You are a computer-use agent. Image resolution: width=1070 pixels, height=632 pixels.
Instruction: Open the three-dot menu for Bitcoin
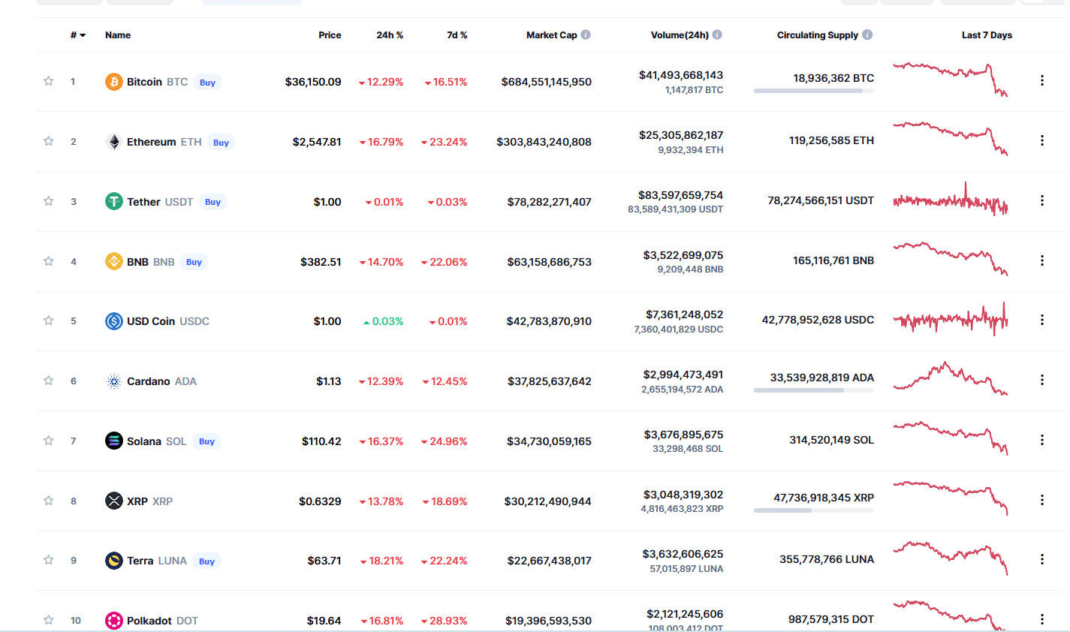(1042, 80)
